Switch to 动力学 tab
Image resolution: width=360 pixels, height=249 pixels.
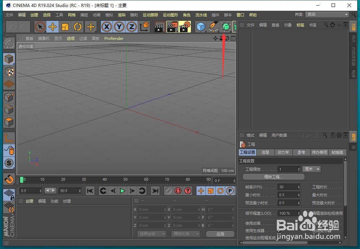tap(283, 152)
